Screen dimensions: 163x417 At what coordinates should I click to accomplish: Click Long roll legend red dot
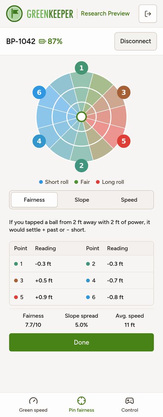coord(98,182)
